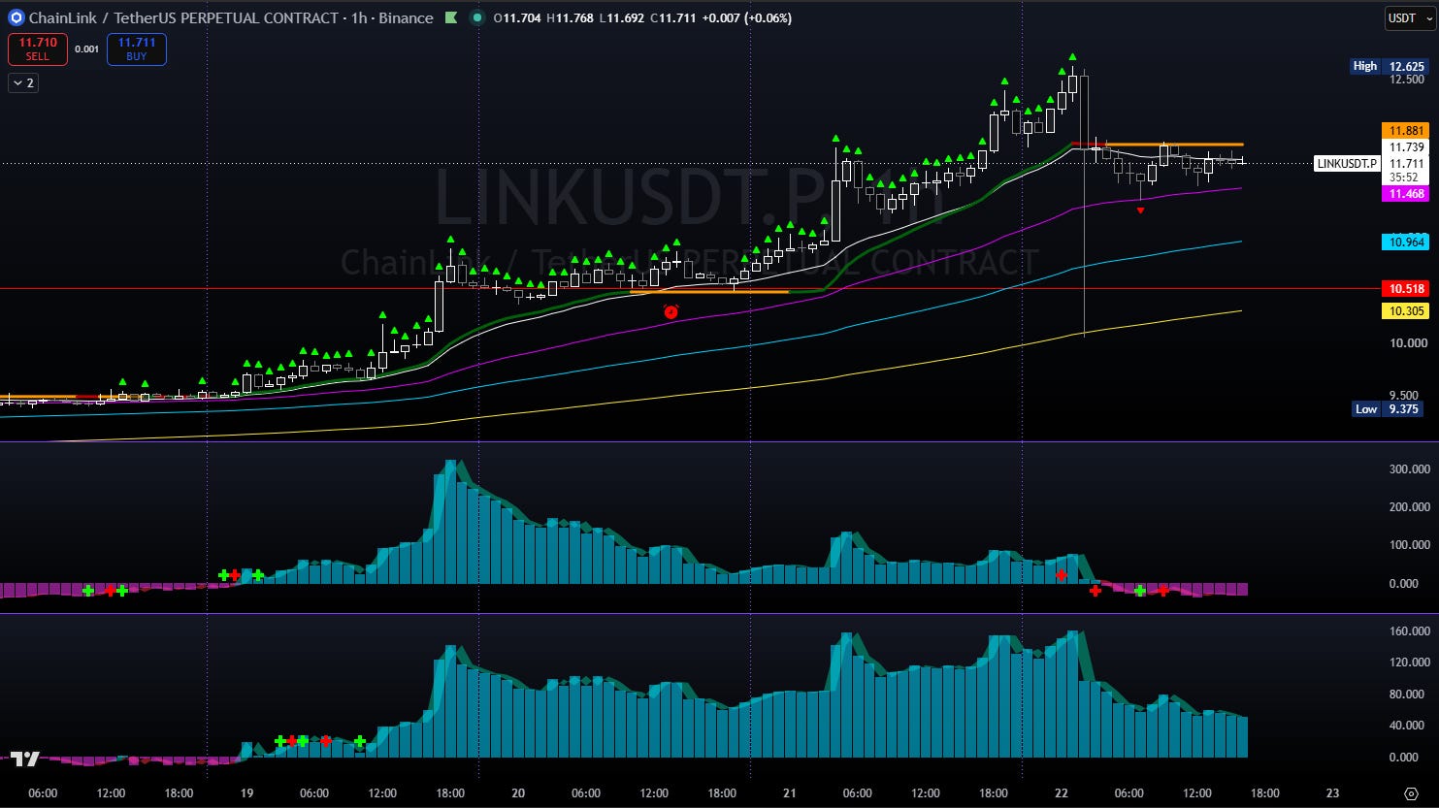The height and width of the screenshot is (808, 1439).
Task: Open the chart settings gear icon
Action: click(1412, 792)
